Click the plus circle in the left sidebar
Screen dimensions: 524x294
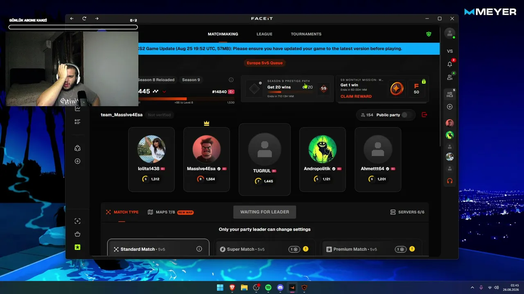pyautogui.click(x=77, y=161)
